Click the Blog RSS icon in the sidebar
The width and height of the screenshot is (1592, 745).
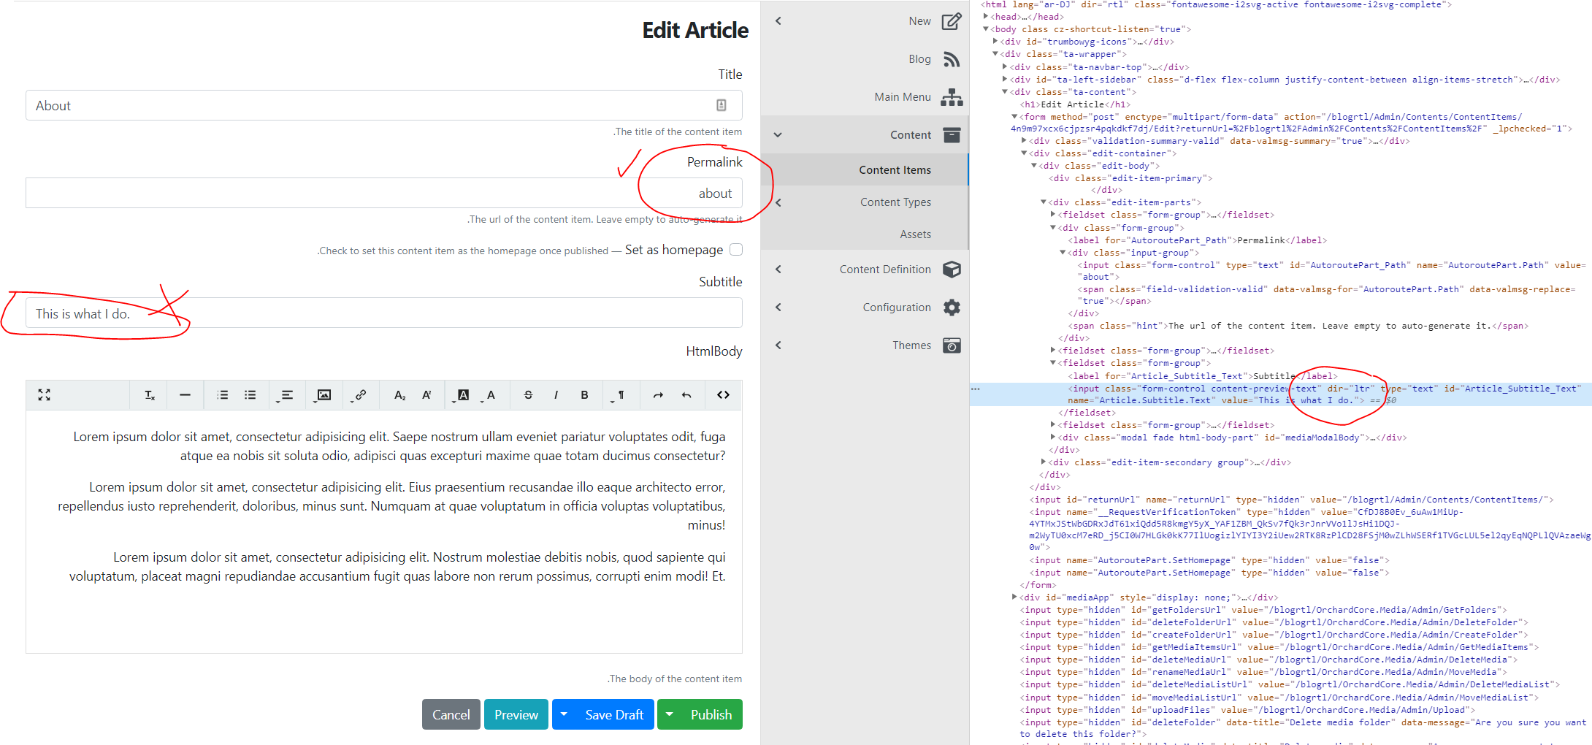pos(952,58)
